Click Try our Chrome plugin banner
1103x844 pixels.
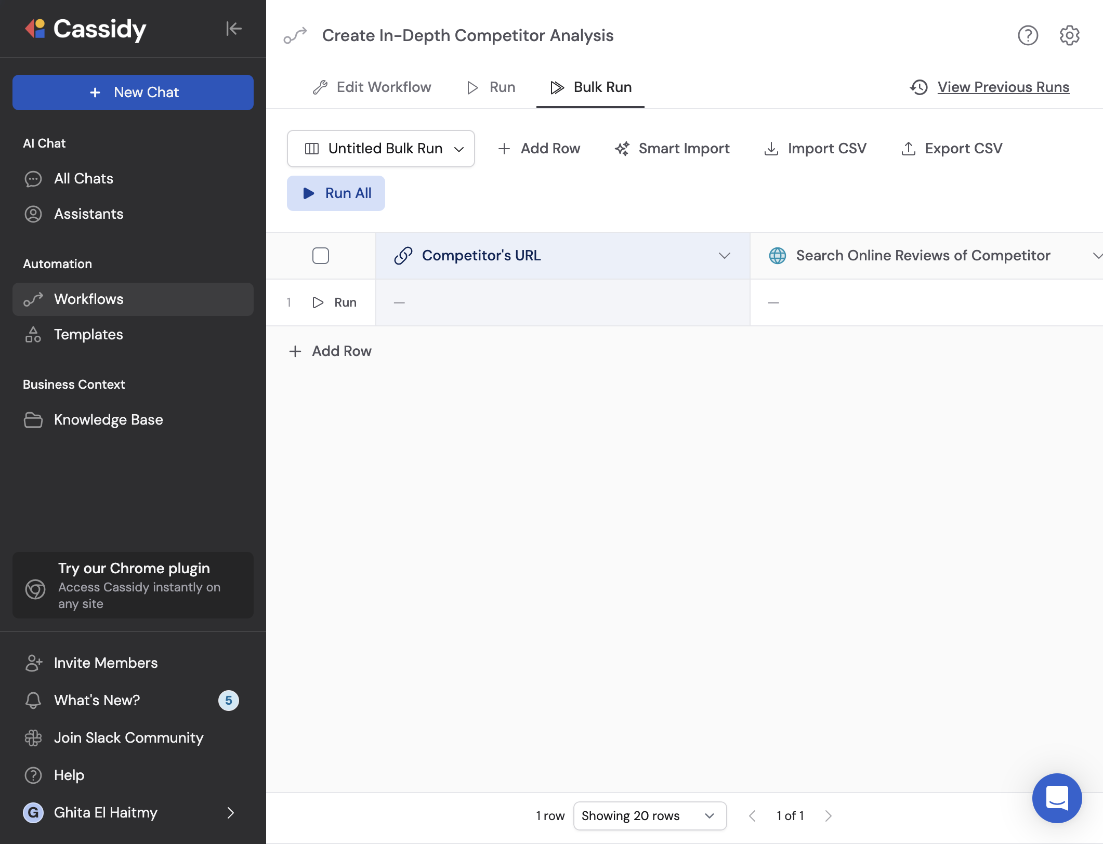133,585
